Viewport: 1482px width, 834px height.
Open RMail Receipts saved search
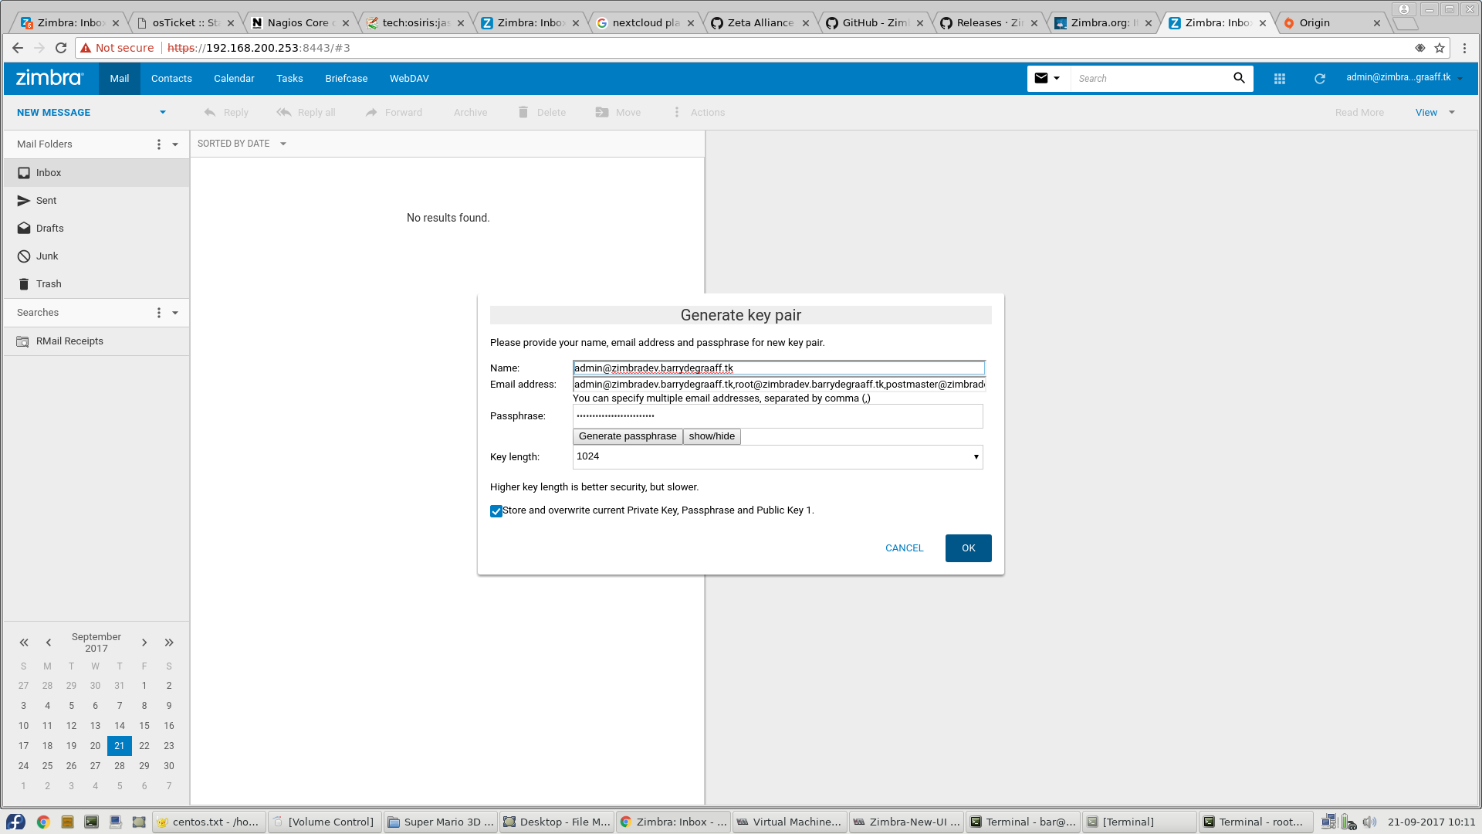tap(69, 341)
